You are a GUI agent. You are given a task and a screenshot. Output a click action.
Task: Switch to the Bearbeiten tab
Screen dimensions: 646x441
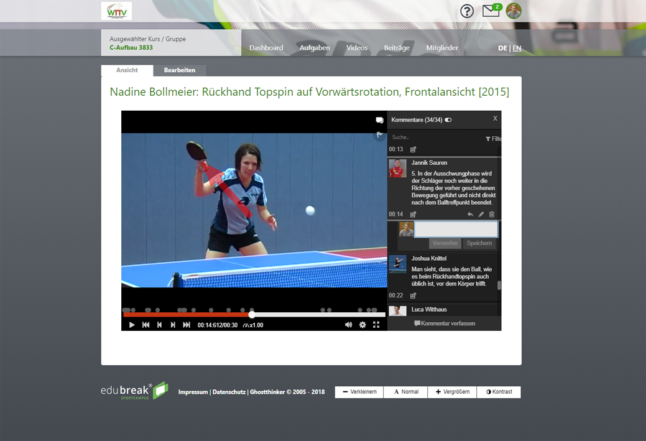tap(180, 70)
